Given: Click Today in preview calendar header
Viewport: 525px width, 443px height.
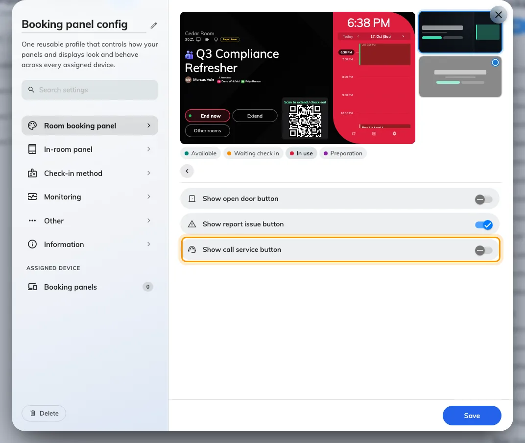Looking at the screenshot, I should [x=348, y=37].
